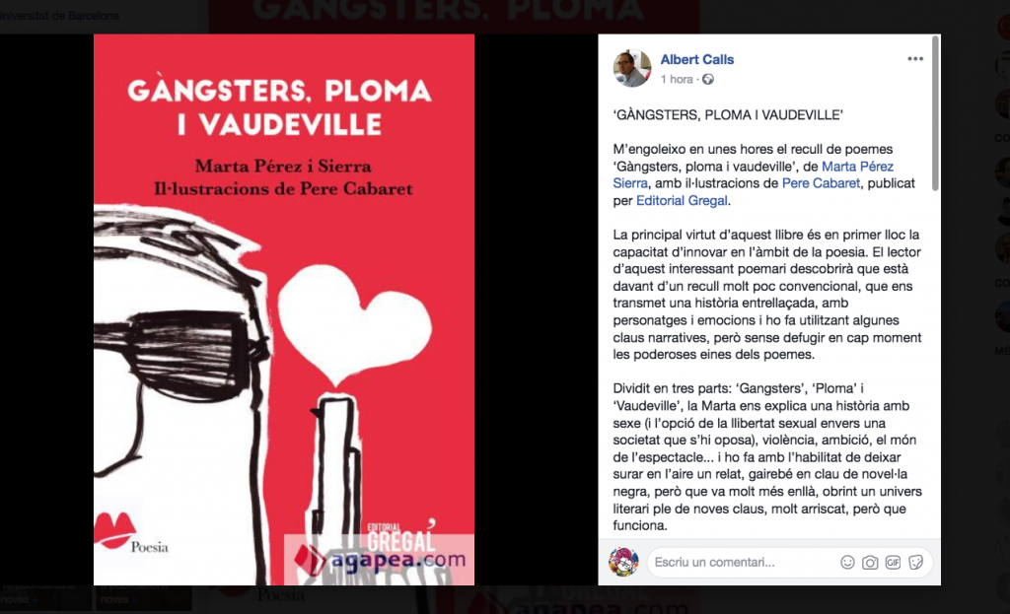Open the post options three-dots menu

915,58
